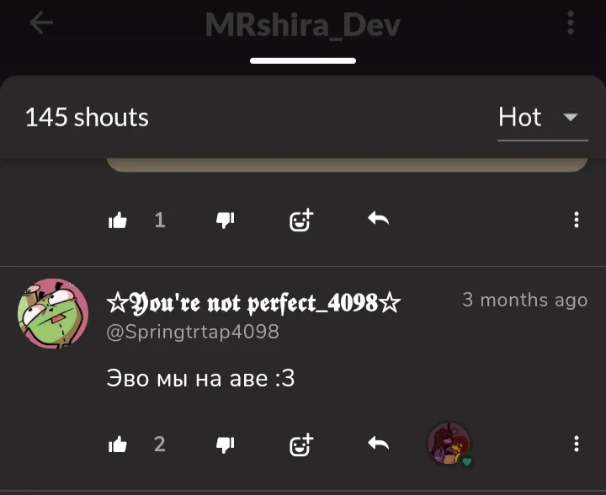View the green cartoon avatar of the commenter
The height and width of the screenshot is (495, 606).
tap(53, 313)
